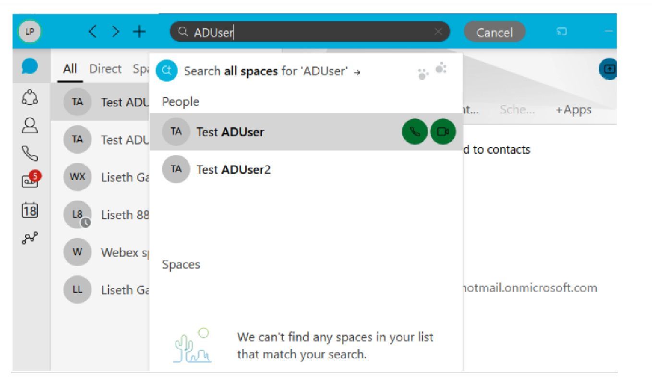
Task: Open the Meetings calendar icon
Action: tap(30, 210)
